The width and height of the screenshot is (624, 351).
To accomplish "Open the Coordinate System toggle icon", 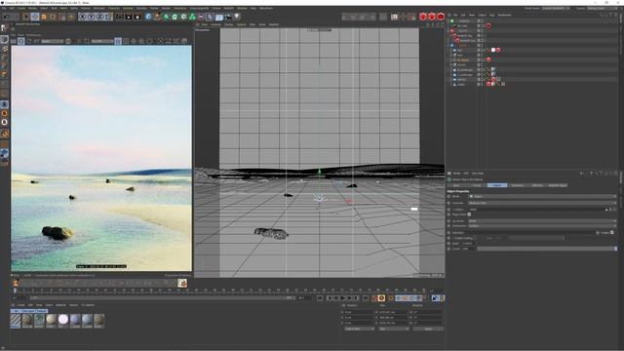I will (x=108, y=17).
